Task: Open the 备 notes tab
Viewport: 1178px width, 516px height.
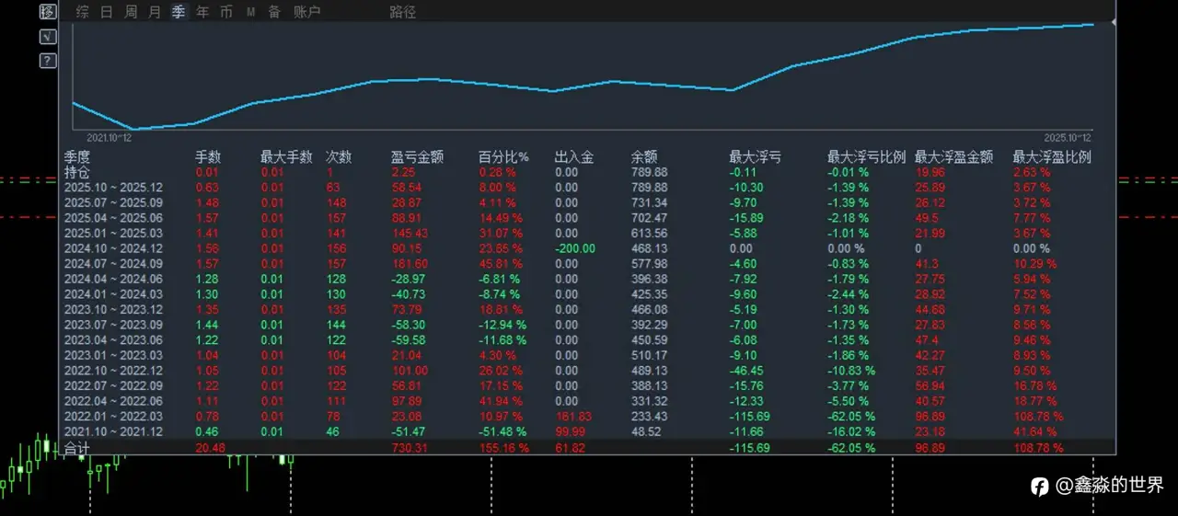Action: click(274, 12)
